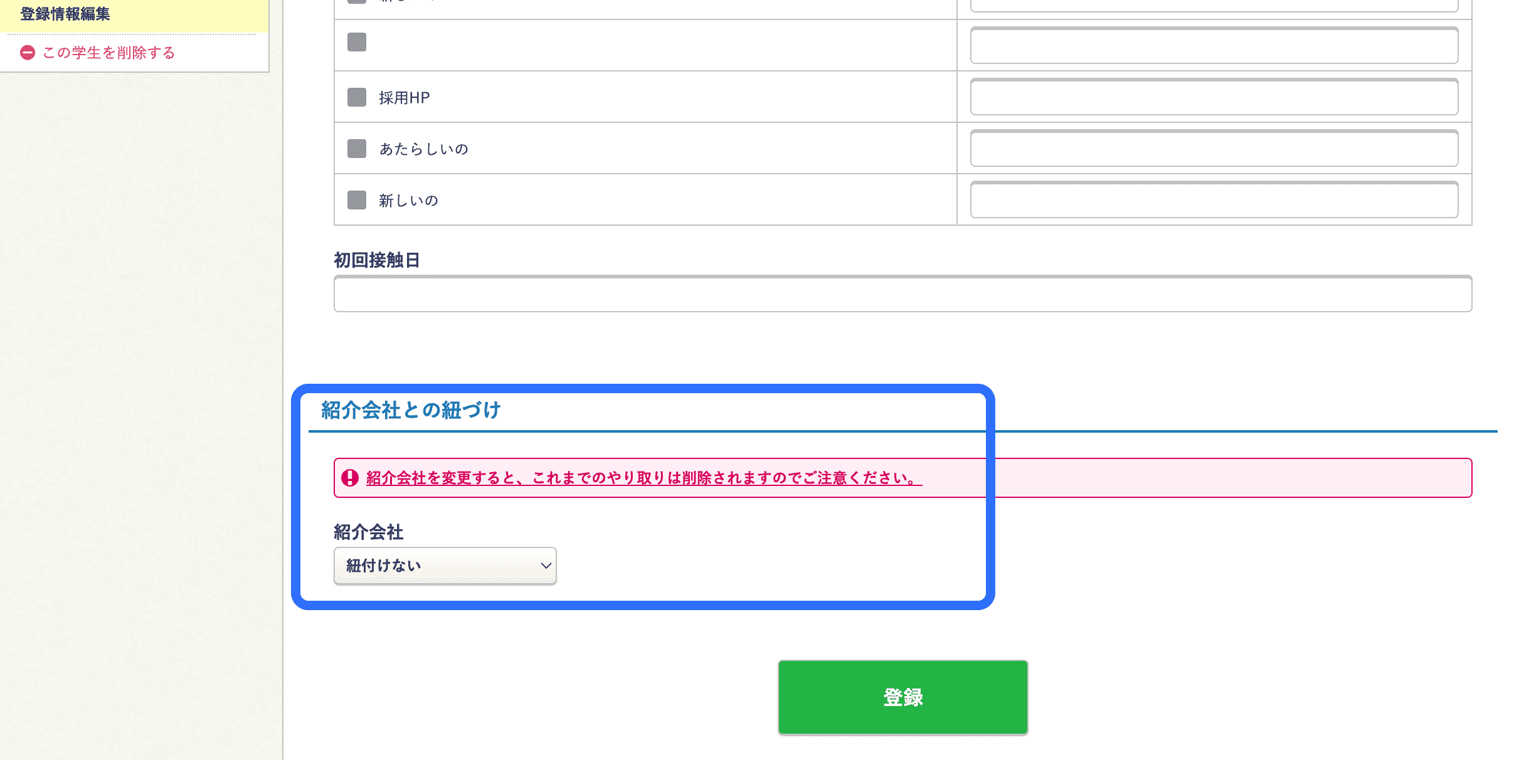Screen dimensions: 1514x760
Task: Enable the 新しいの checkbox
Action: point(357,201)
